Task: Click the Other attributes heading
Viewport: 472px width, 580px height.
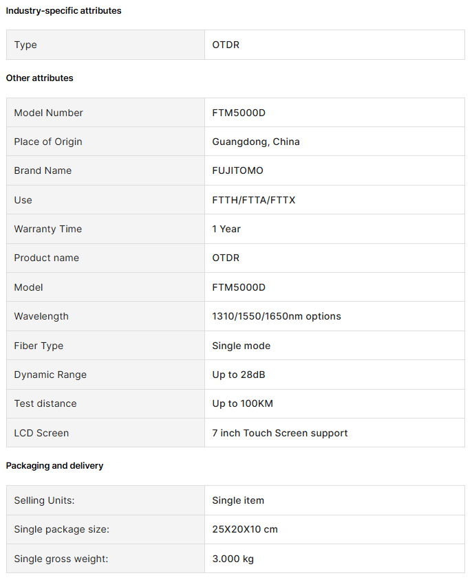Action: (40, 78)
